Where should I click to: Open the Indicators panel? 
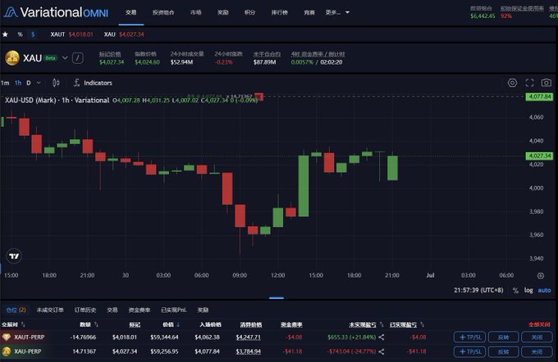(x=93, y=83)
